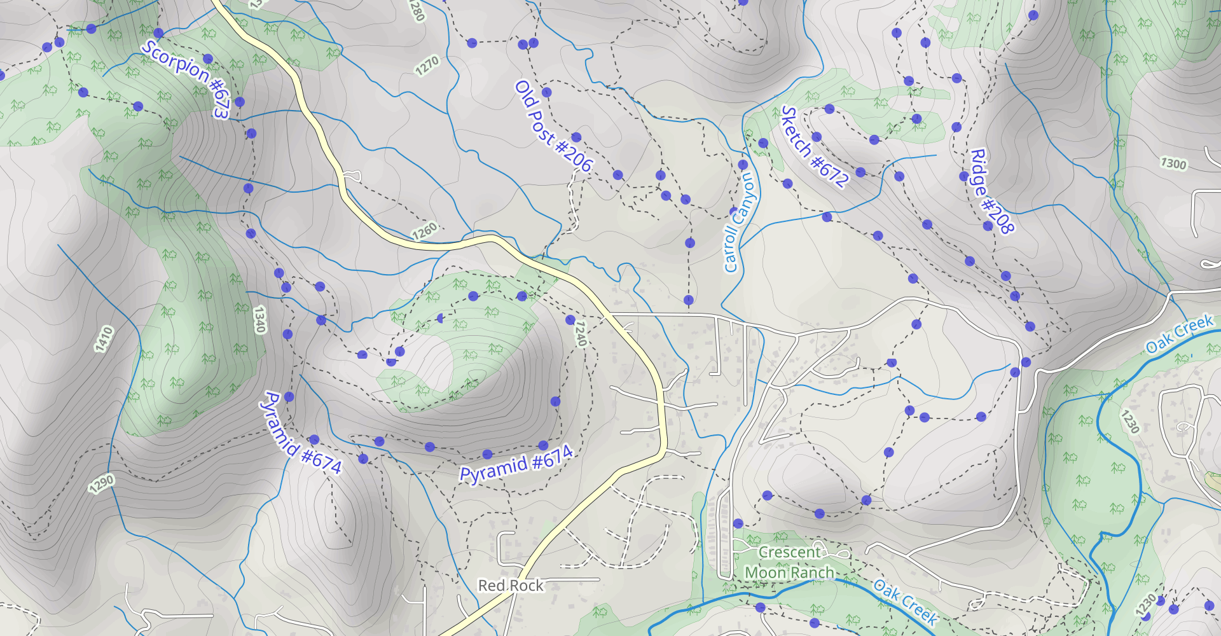Screen dimensions: 1221x636
Task: Click the Carroll Canyon stream label
Action: tap(740, 223)
